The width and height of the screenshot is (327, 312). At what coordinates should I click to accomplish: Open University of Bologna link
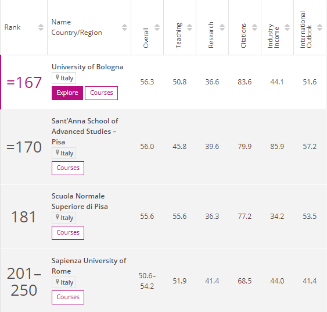[x=87, y=67]
